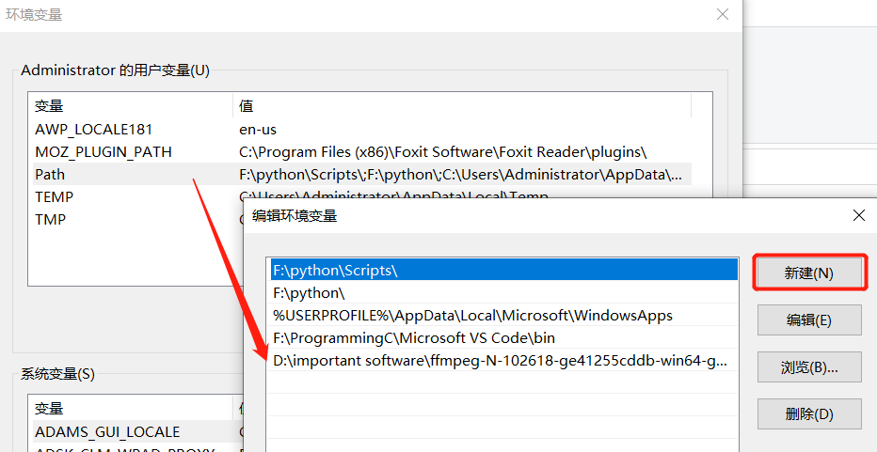Click the Foxit Reader plugins value
The width and height of the screenshot is (877, 452).
tap(442, 151)
